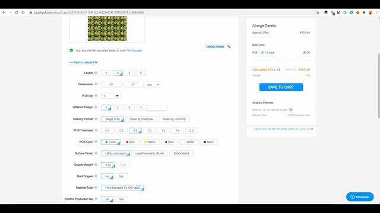Click the PCB Qty info icon
380x213 pixels.
tap(96, 96)
